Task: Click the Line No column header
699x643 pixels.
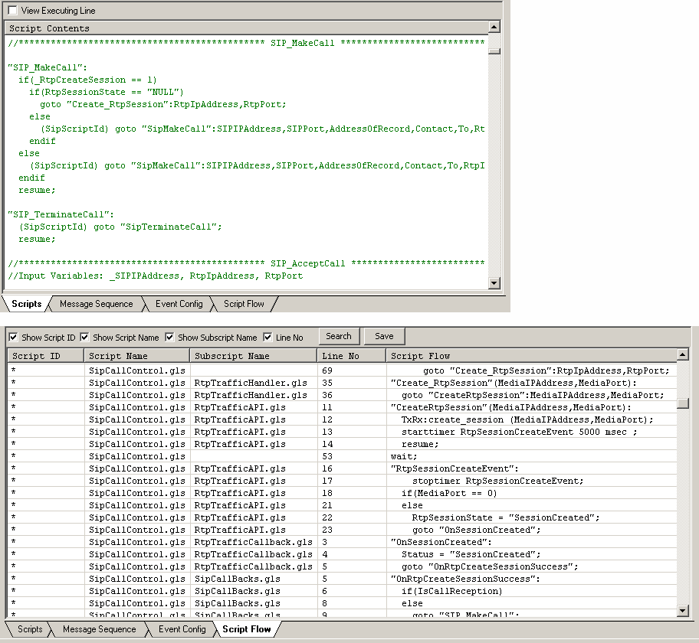Action: click(x=351, y=356)
